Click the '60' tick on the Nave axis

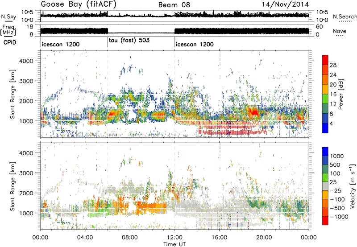[x=320, y=27]
